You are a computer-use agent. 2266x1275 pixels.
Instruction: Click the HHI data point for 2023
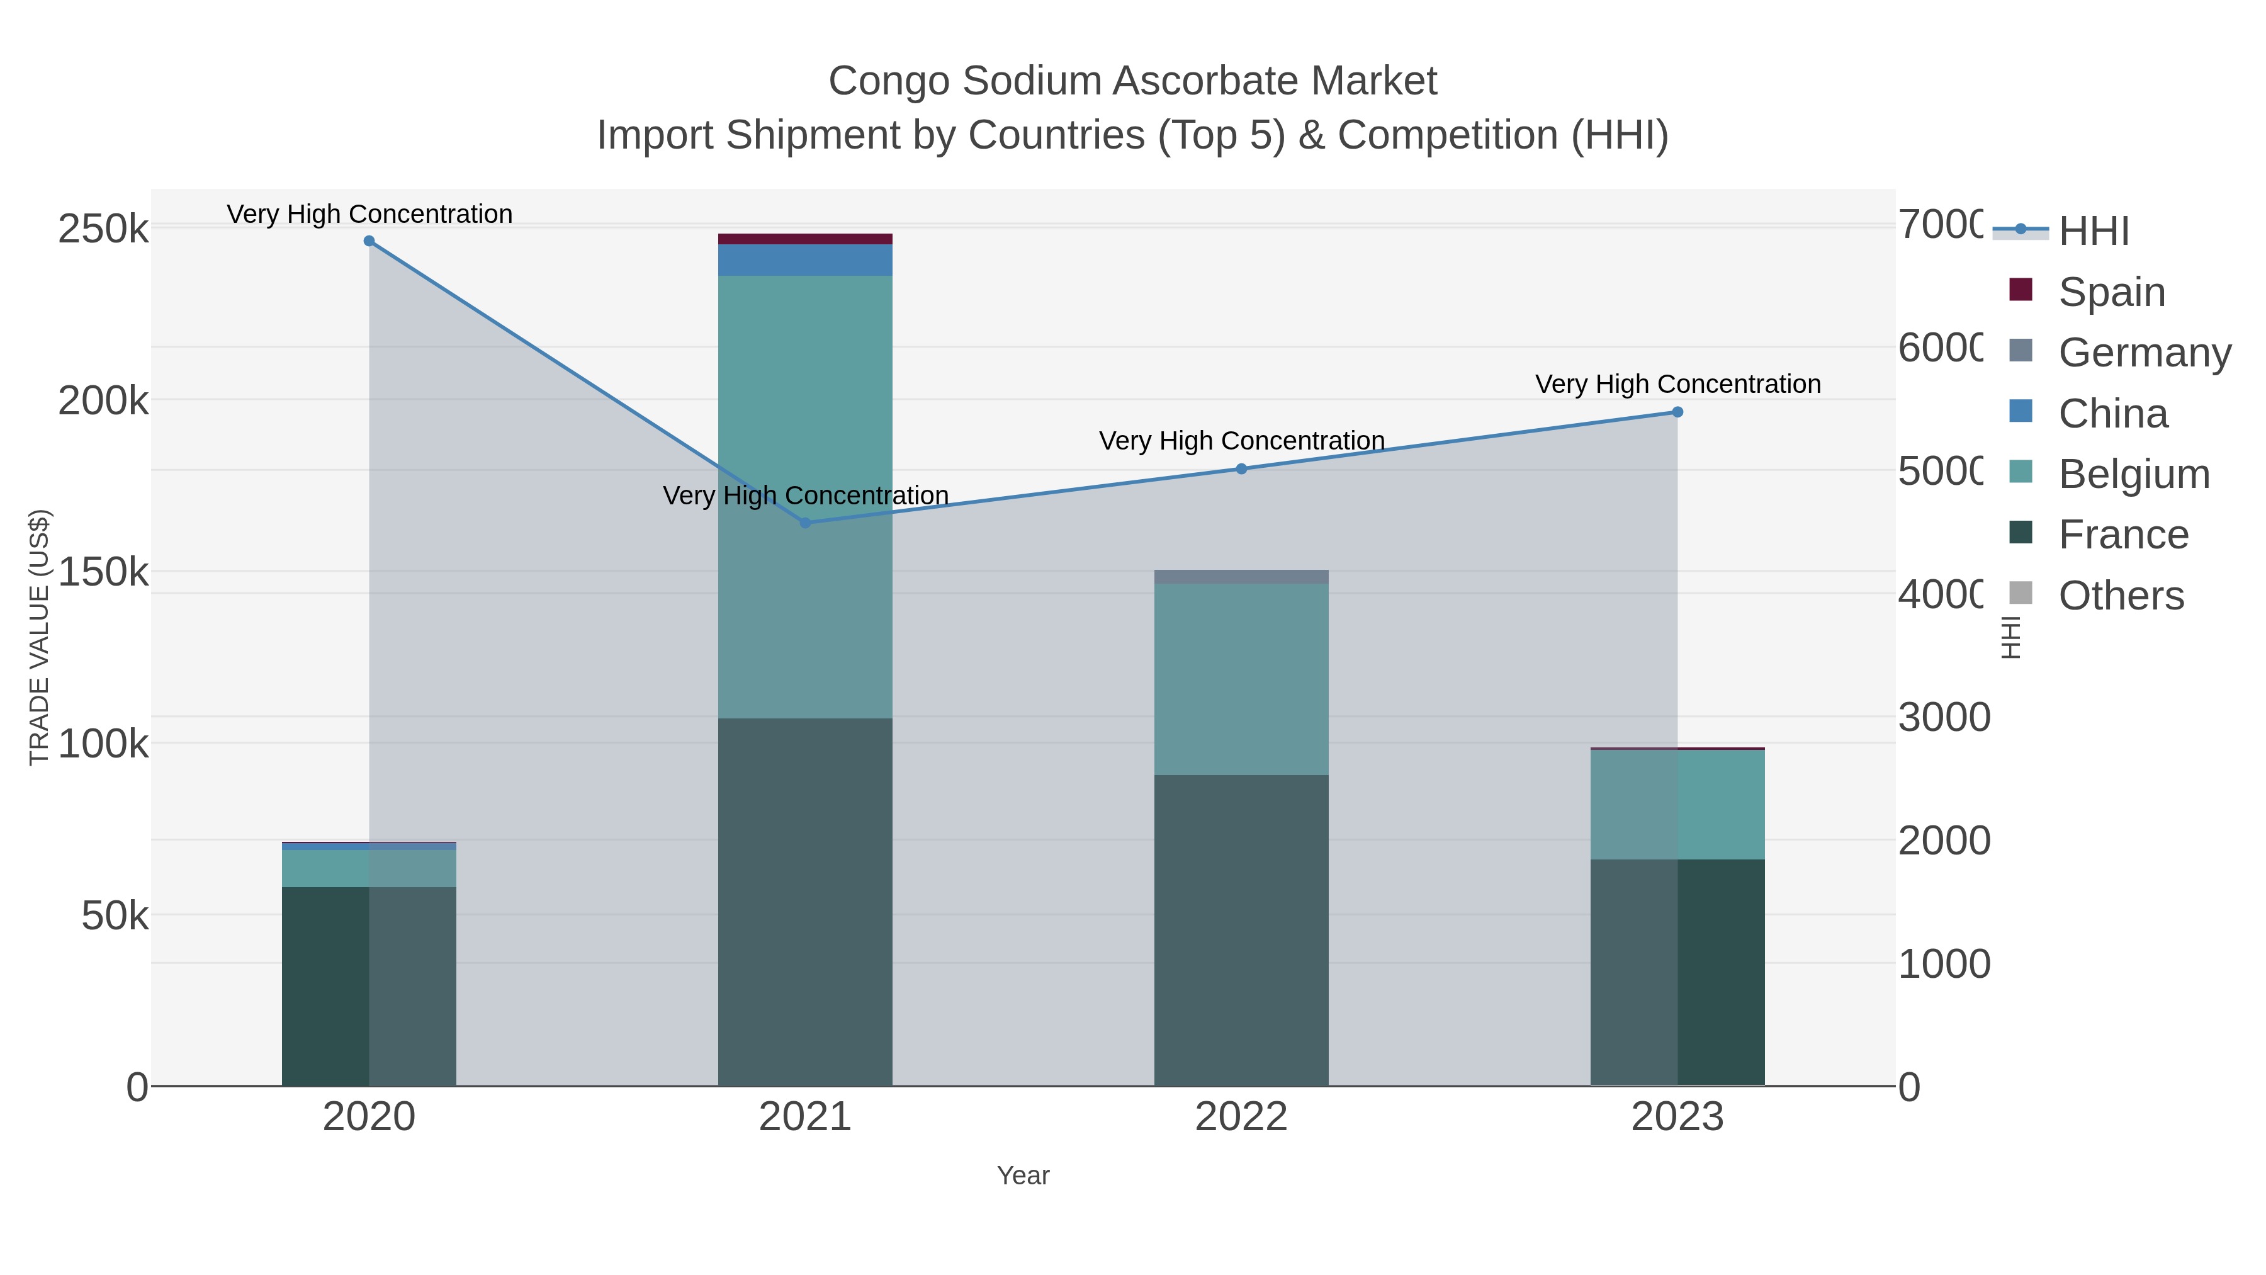point(1677,412)
